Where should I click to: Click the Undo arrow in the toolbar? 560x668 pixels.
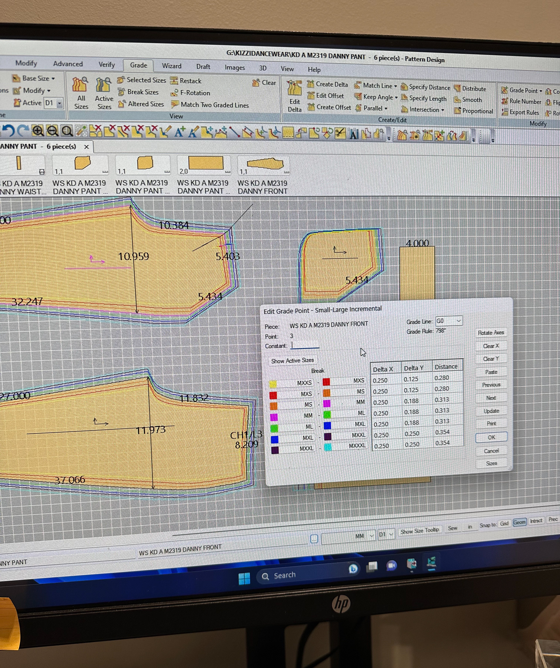pos(8,131)
